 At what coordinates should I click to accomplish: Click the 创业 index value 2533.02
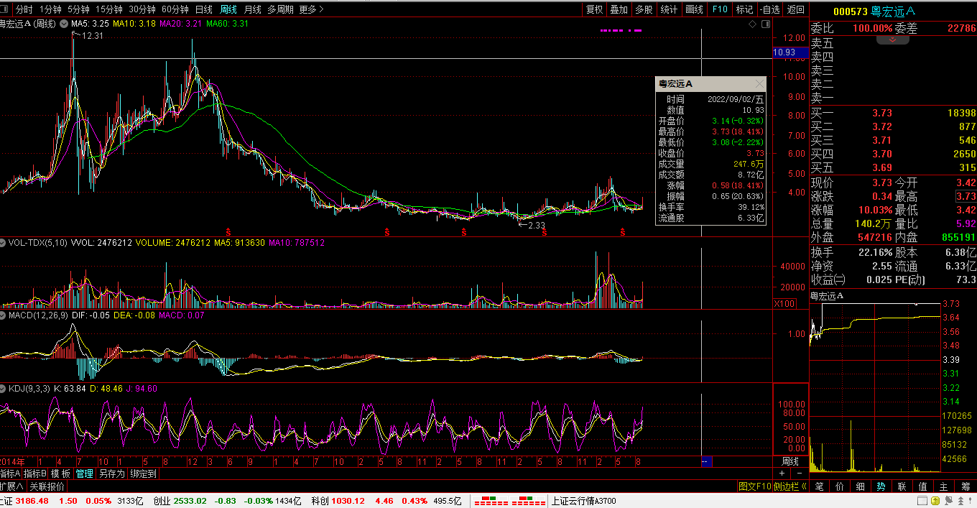[190, 501]
